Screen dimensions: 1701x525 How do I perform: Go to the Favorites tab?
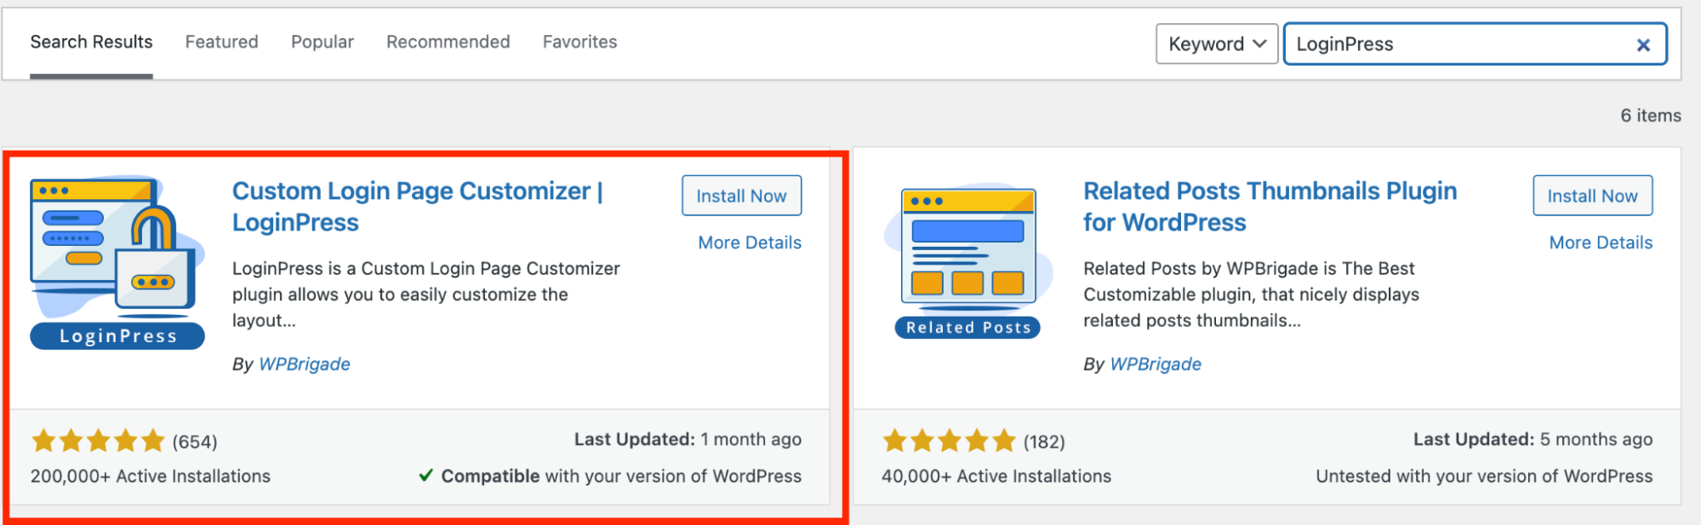(x=580, y=43)
